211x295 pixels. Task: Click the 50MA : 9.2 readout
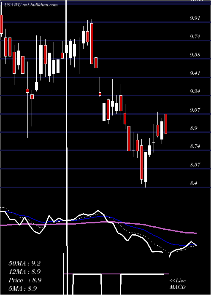(24, 263)
